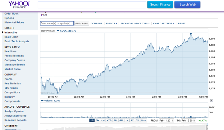Open company Profile link
Image resolution: width=224 pixels, height=130 pixels.
coord(8,79)
